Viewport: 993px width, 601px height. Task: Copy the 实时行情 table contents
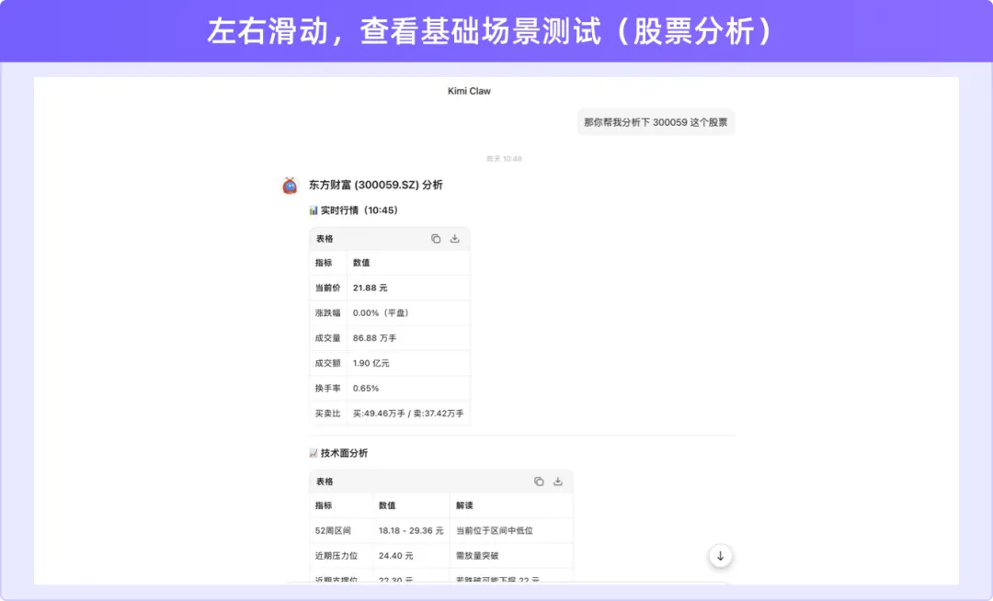[436, 239]
